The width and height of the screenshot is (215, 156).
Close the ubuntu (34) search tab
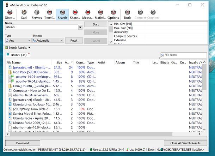[29, 54]
